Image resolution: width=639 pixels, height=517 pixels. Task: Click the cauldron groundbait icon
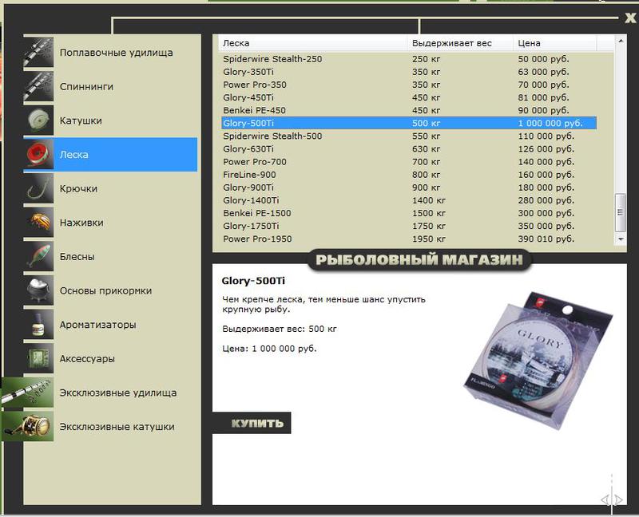tap(38, 290)
